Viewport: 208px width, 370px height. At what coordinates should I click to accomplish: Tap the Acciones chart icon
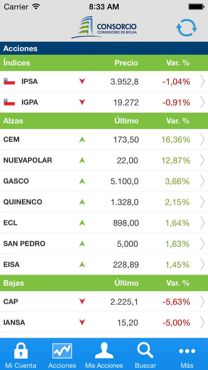pos(62,351)
